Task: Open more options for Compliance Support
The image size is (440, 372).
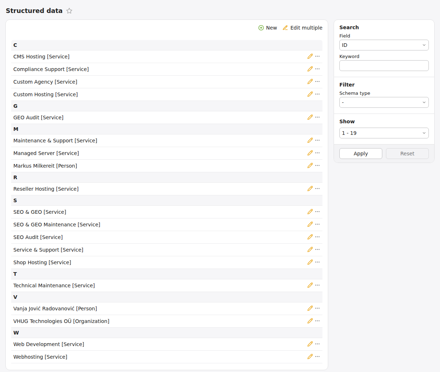Action: click(x=317, y=69)
